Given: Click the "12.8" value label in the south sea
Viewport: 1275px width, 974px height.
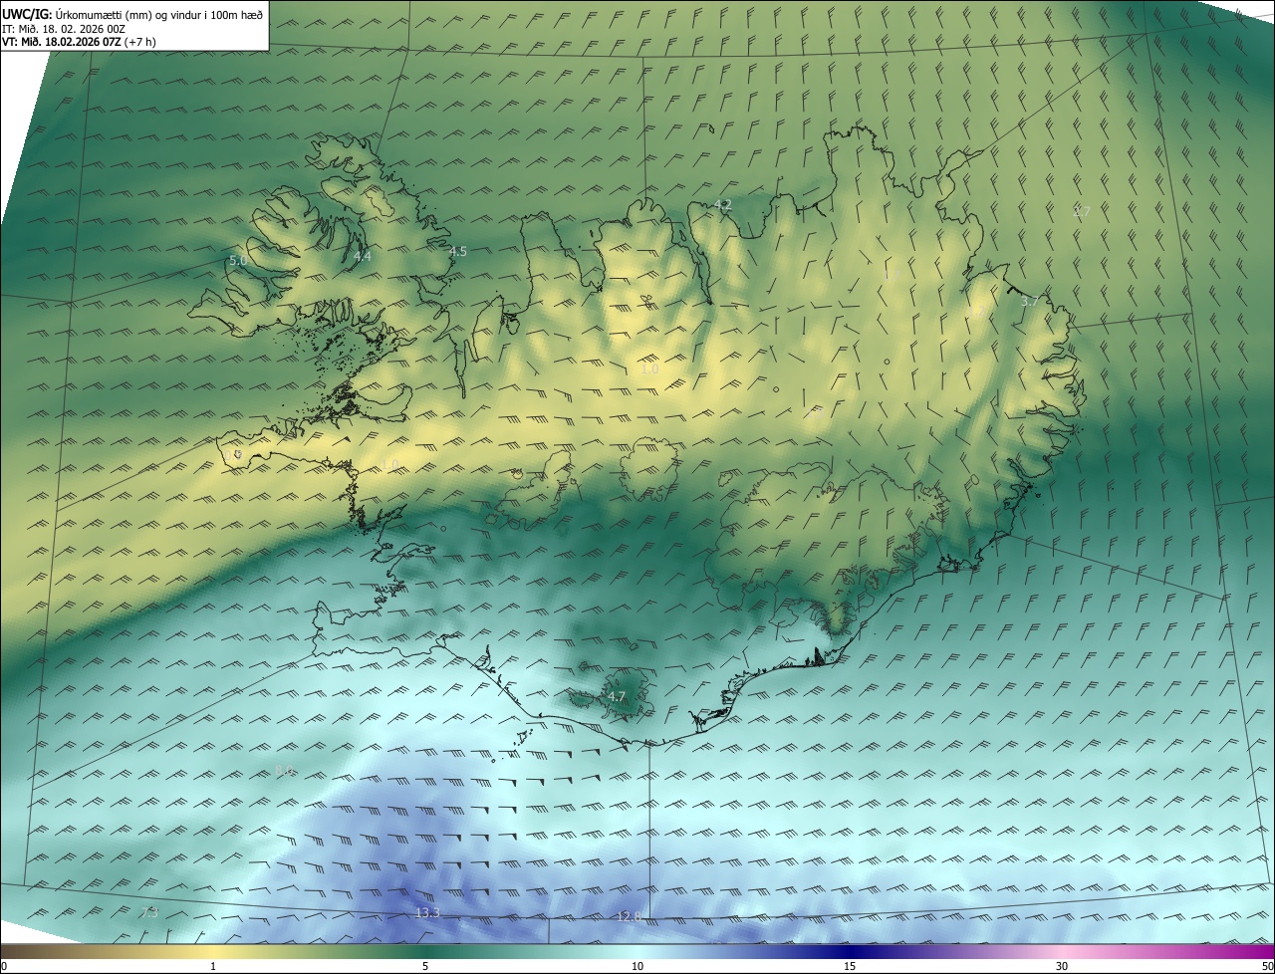Looking at the screenshot, I should click(629, 916).
